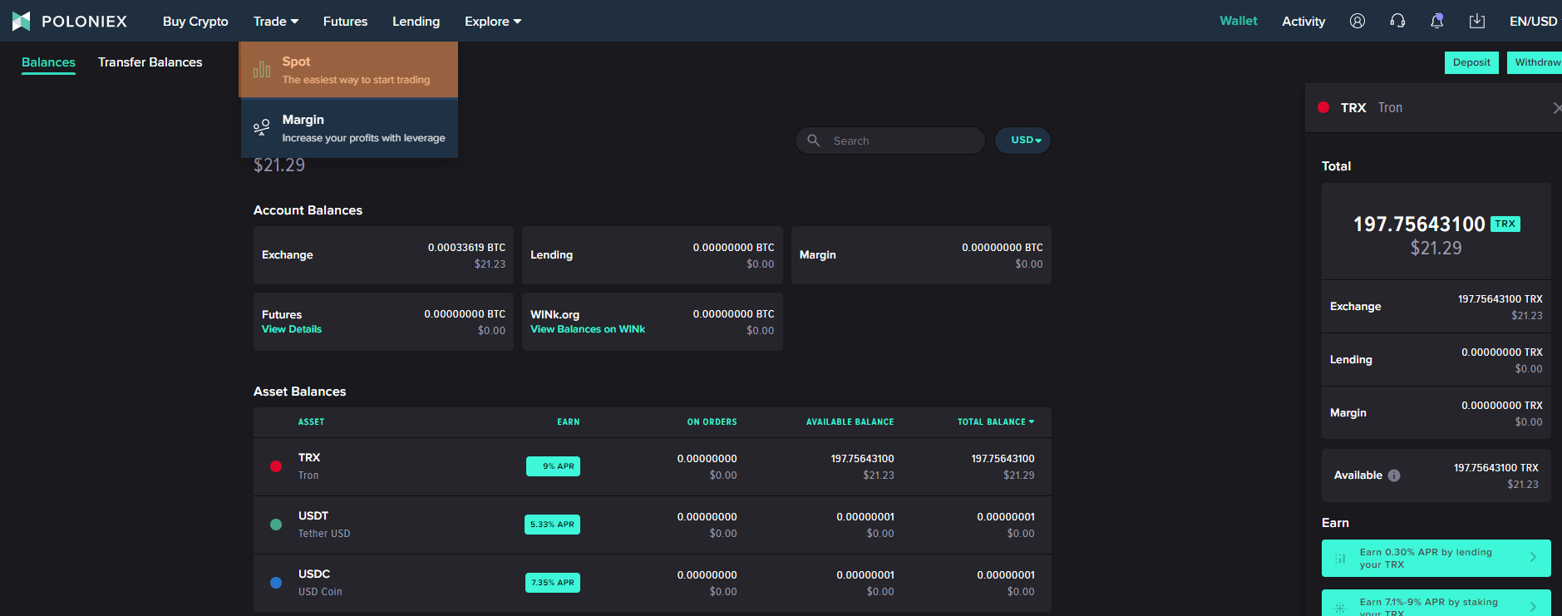Image resolution: width=1562 pixels, height=616 pixels.
Task: Open the notifications bell
Action: [1436, 21]
